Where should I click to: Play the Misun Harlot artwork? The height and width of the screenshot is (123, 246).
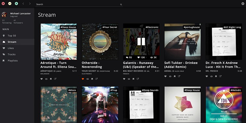coord(224,105)
